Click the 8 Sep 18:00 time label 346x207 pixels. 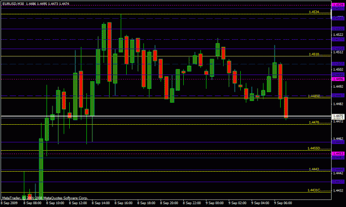click(146, 203)
